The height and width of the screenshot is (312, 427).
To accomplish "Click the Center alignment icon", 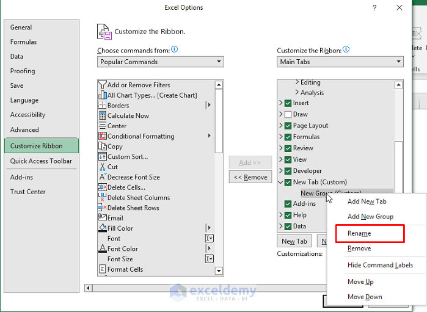I will tap(103, 126).
